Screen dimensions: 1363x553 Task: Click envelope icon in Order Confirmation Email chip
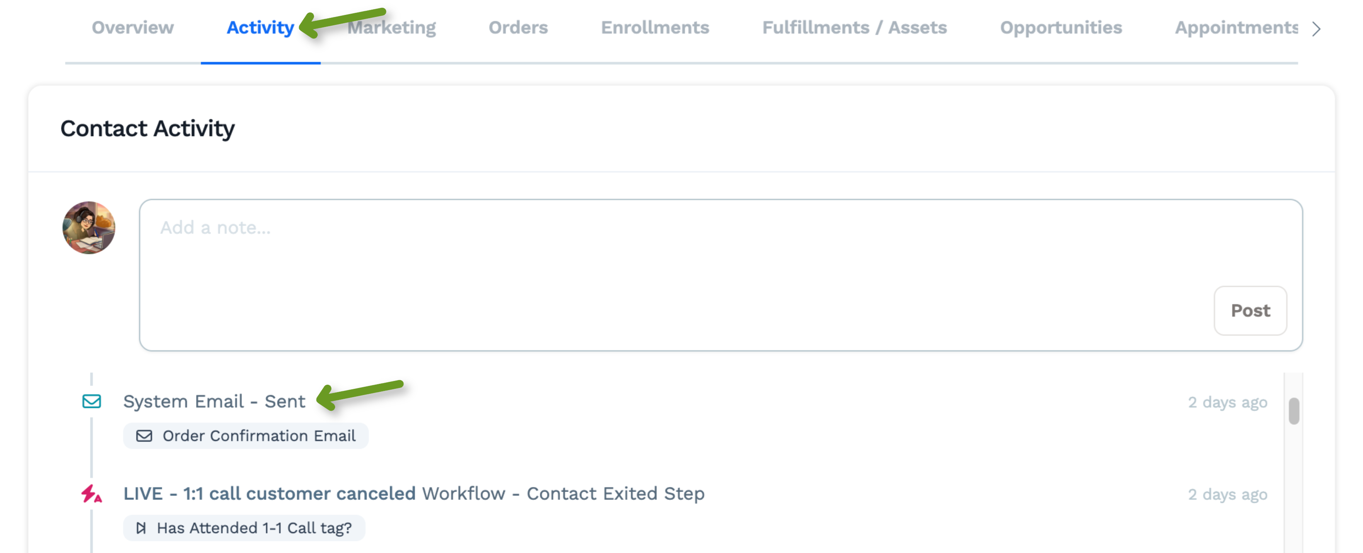click(x=144, y=436)
